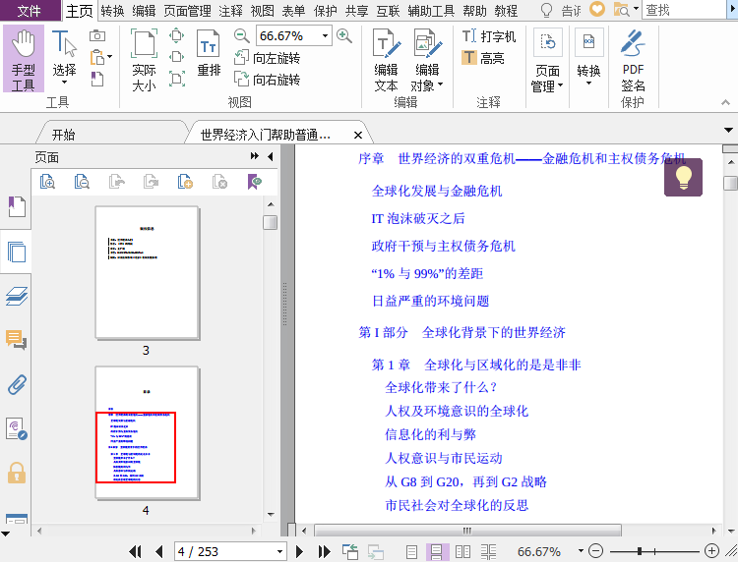Set view to Actual Size
Screen dimensions: 738x562
click(144, 60)
